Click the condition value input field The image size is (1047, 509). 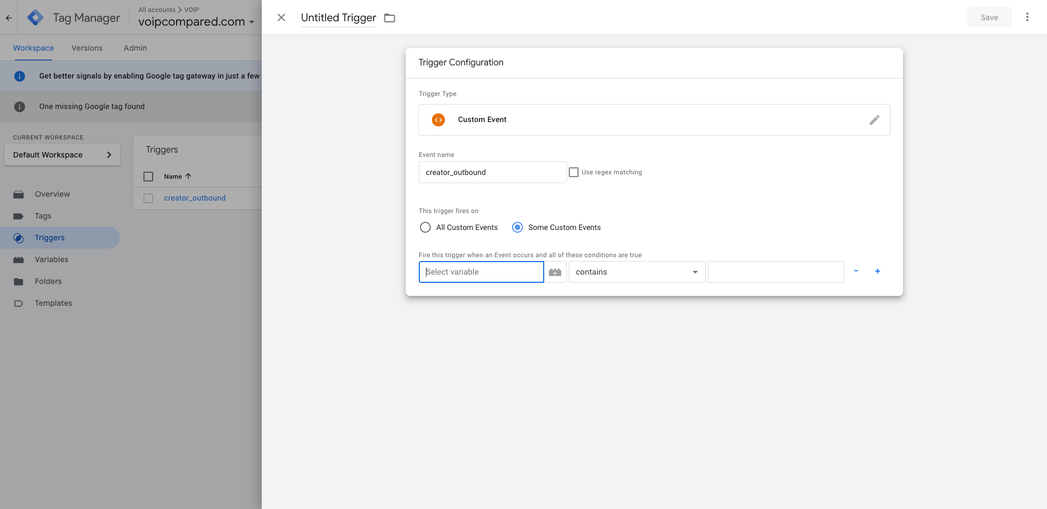tap(775, 272)
